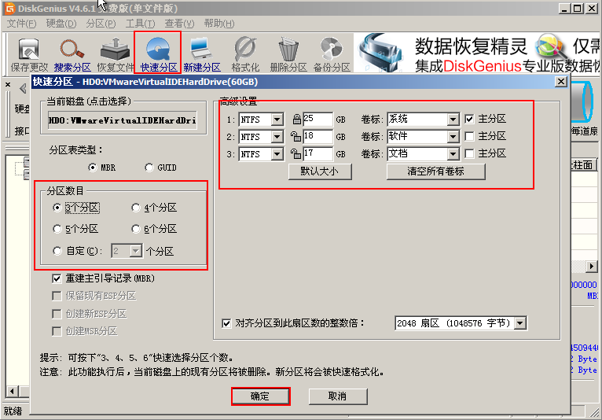Image resolution: width=602 pixels, height=420 pixels.
Task: Toggle the lock icon for partition 3 size
Action: click(295, 153)
